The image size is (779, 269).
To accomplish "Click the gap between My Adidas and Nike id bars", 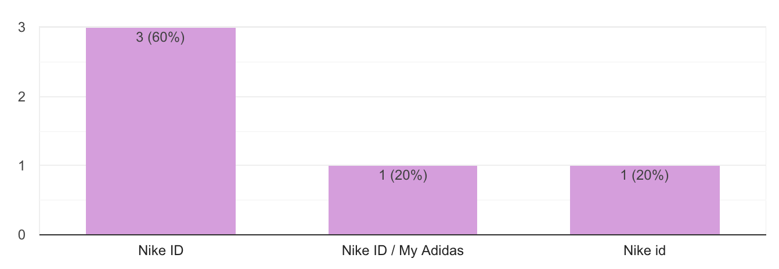I will 524,131.
